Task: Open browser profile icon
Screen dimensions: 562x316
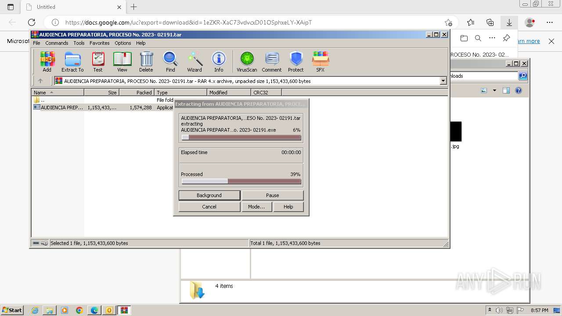Action: [530, 22]
